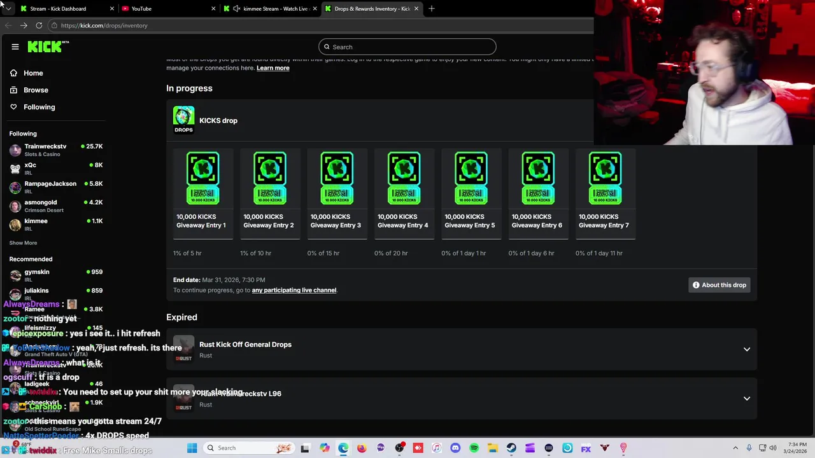The width and height of the screenshot is (815, 458).
Task: Reload the page with the refresh icon
Action: [39, 25]
